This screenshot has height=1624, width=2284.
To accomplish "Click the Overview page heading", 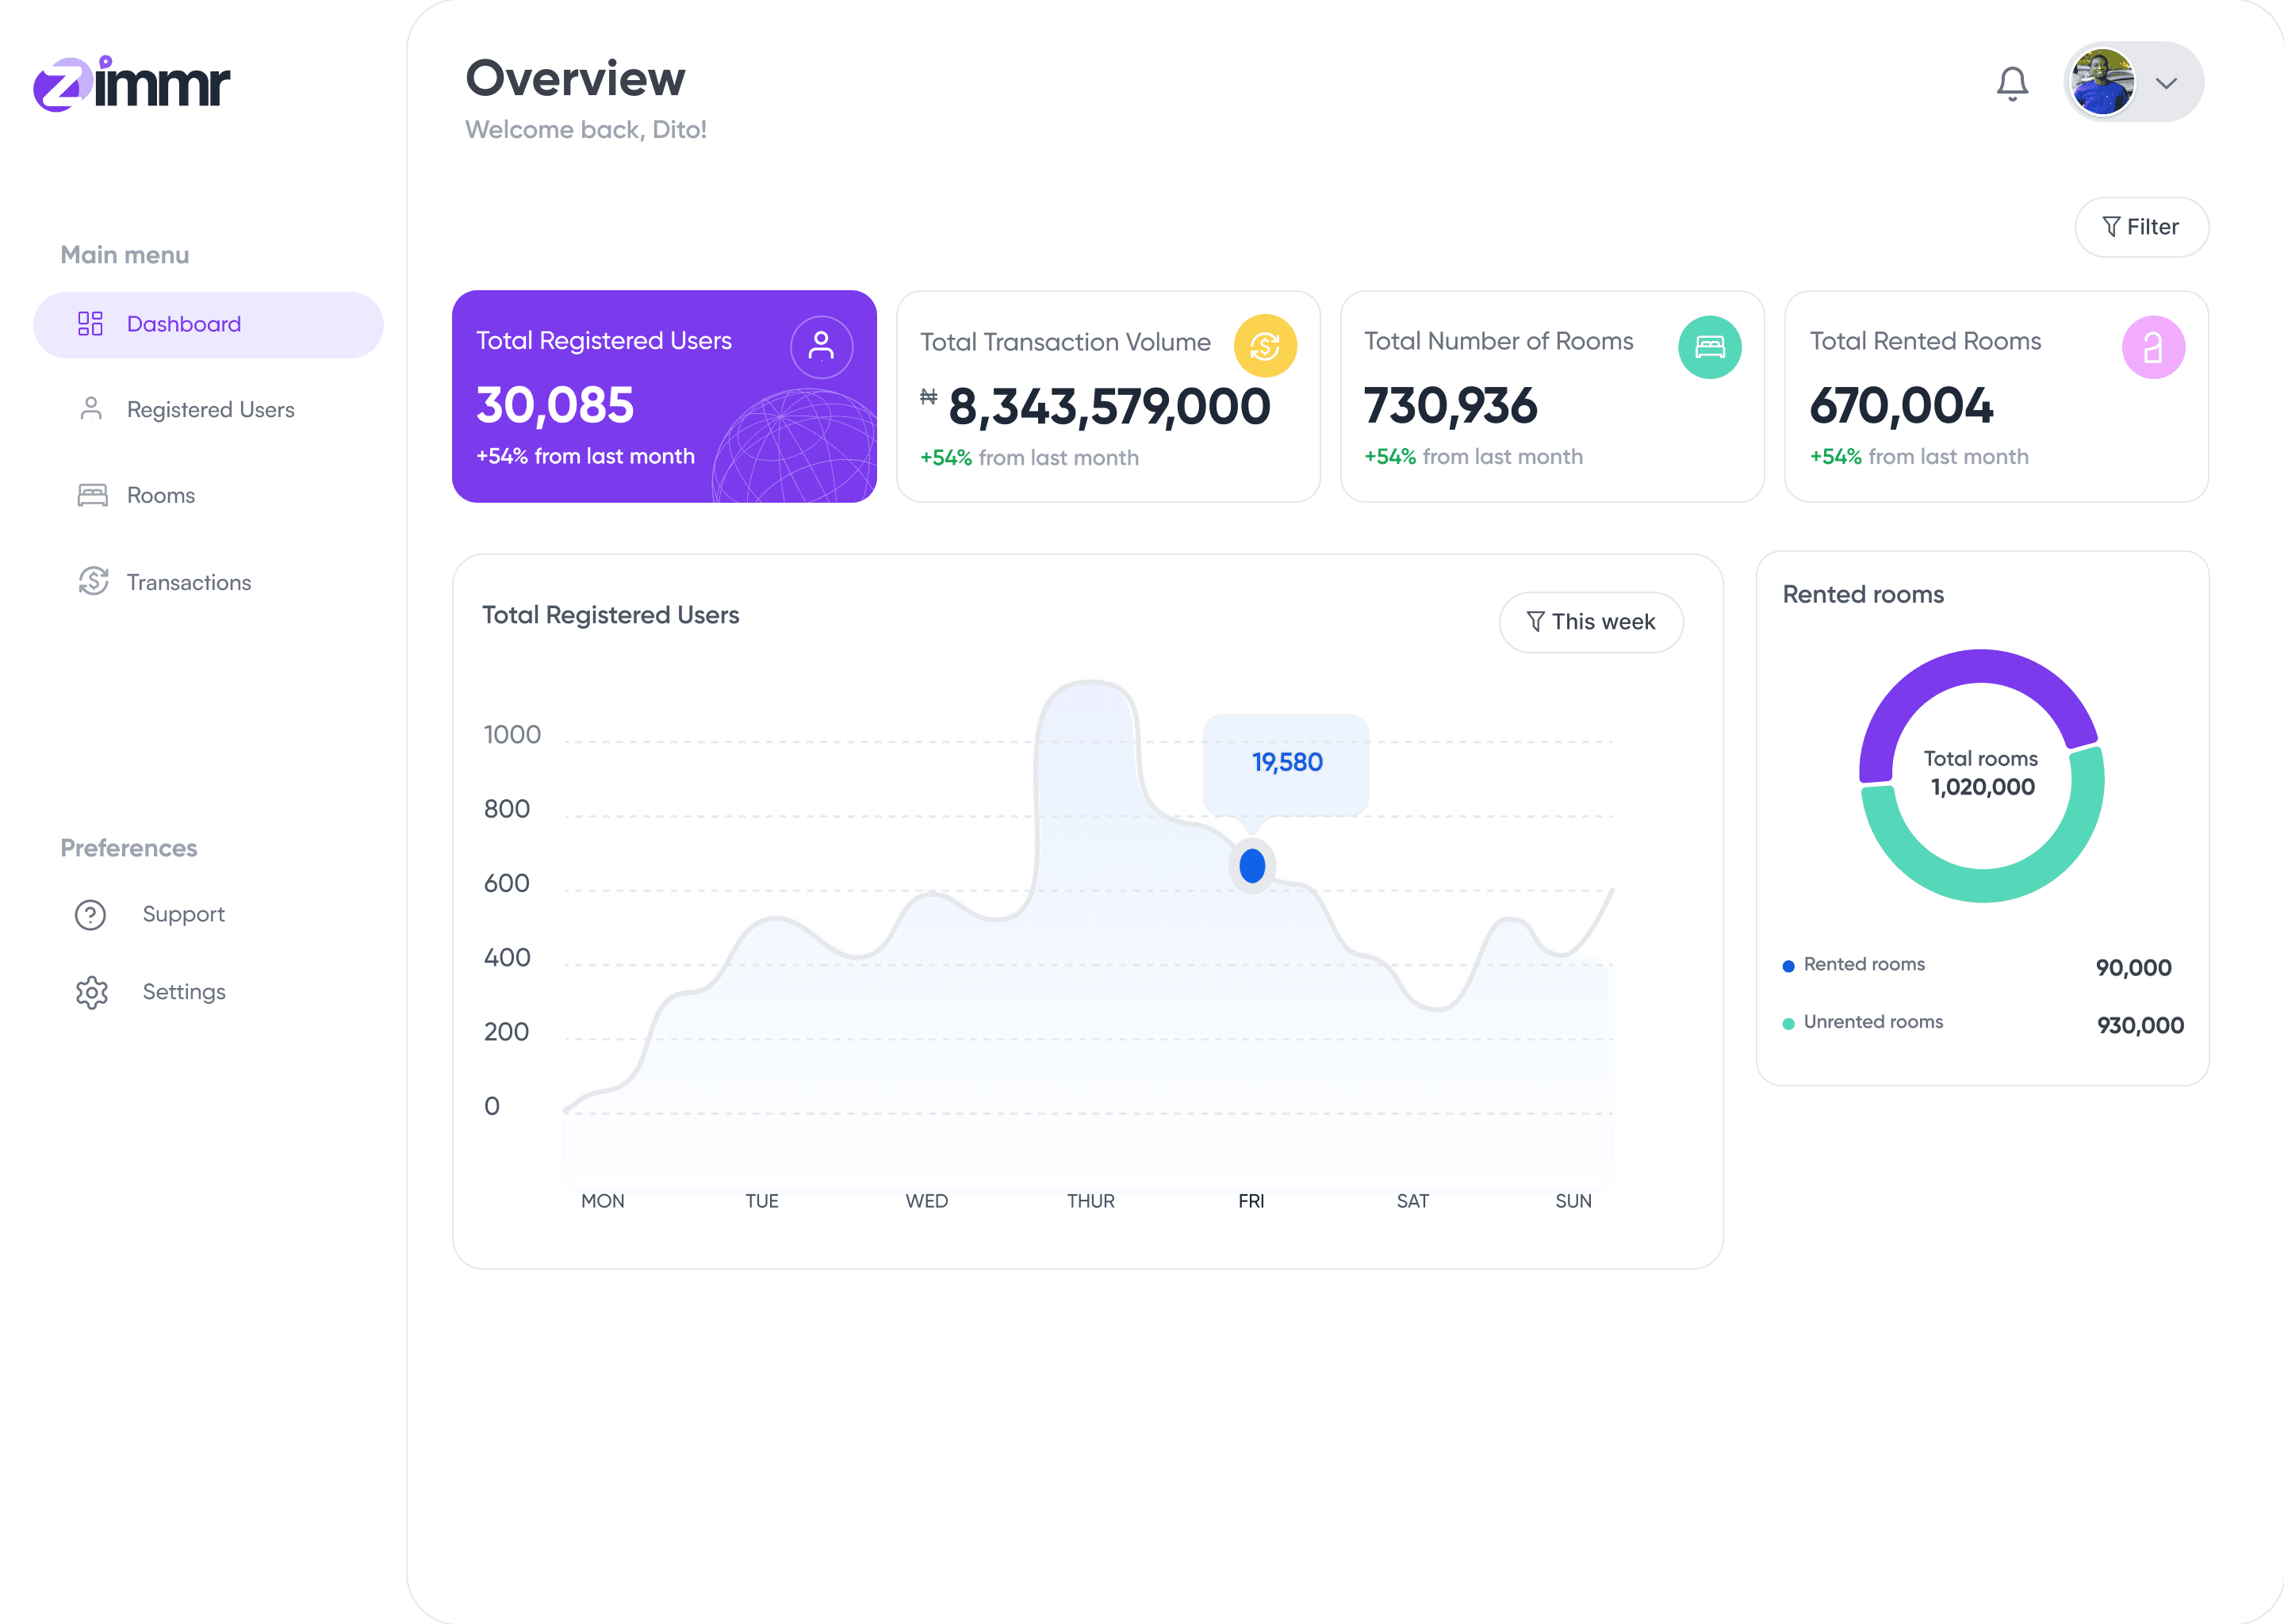I will [575, 78].
